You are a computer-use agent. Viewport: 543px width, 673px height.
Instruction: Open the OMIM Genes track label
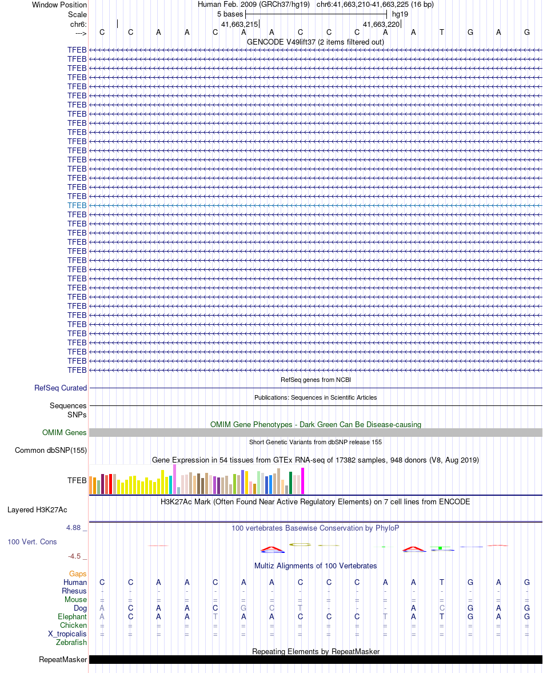tap(65, 433)
